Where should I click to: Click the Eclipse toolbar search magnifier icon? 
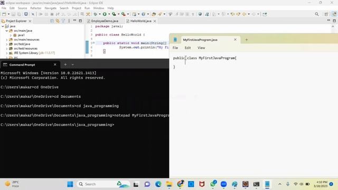tap(317, 14)
